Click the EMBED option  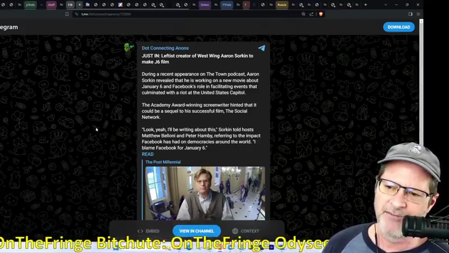point(148,231)
